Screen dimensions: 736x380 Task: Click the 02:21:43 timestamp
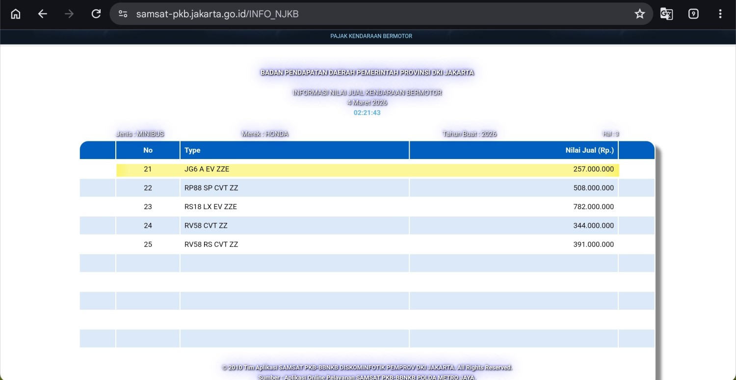tap(367, 113)
